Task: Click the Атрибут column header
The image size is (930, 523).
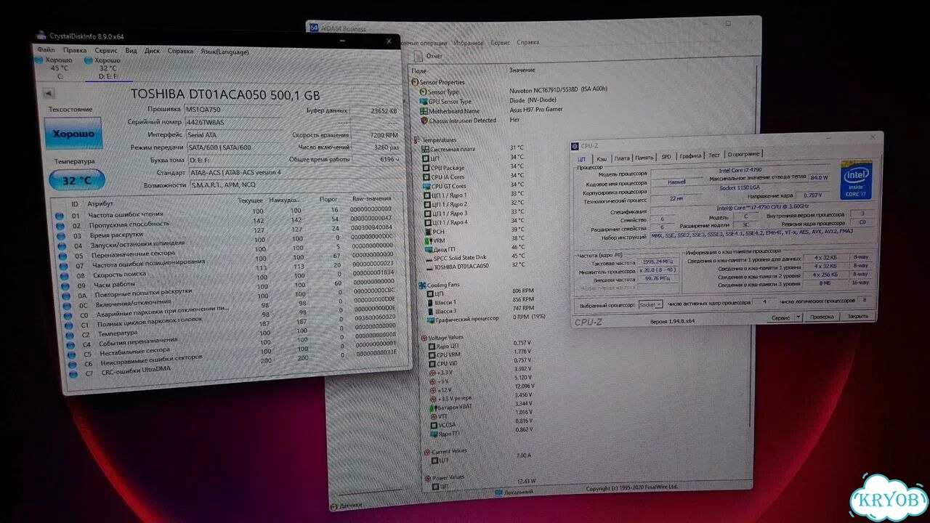Action: (x=100, y=203)
